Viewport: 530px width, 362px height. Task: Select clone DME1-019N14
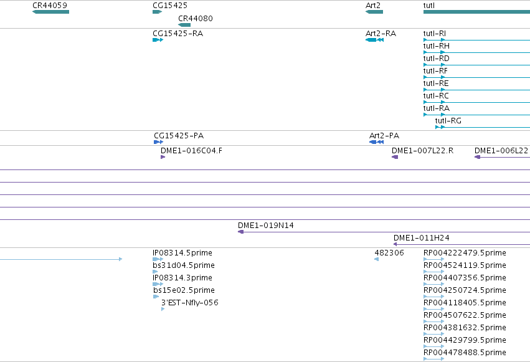tap(384, 232)
